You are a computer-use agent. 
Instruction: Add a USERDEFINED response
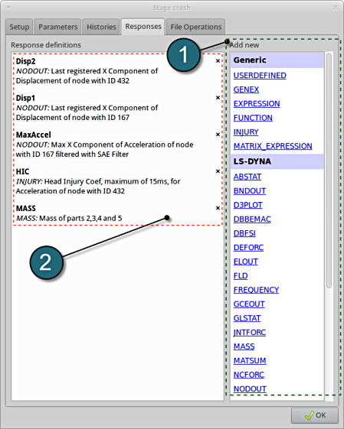260,76
